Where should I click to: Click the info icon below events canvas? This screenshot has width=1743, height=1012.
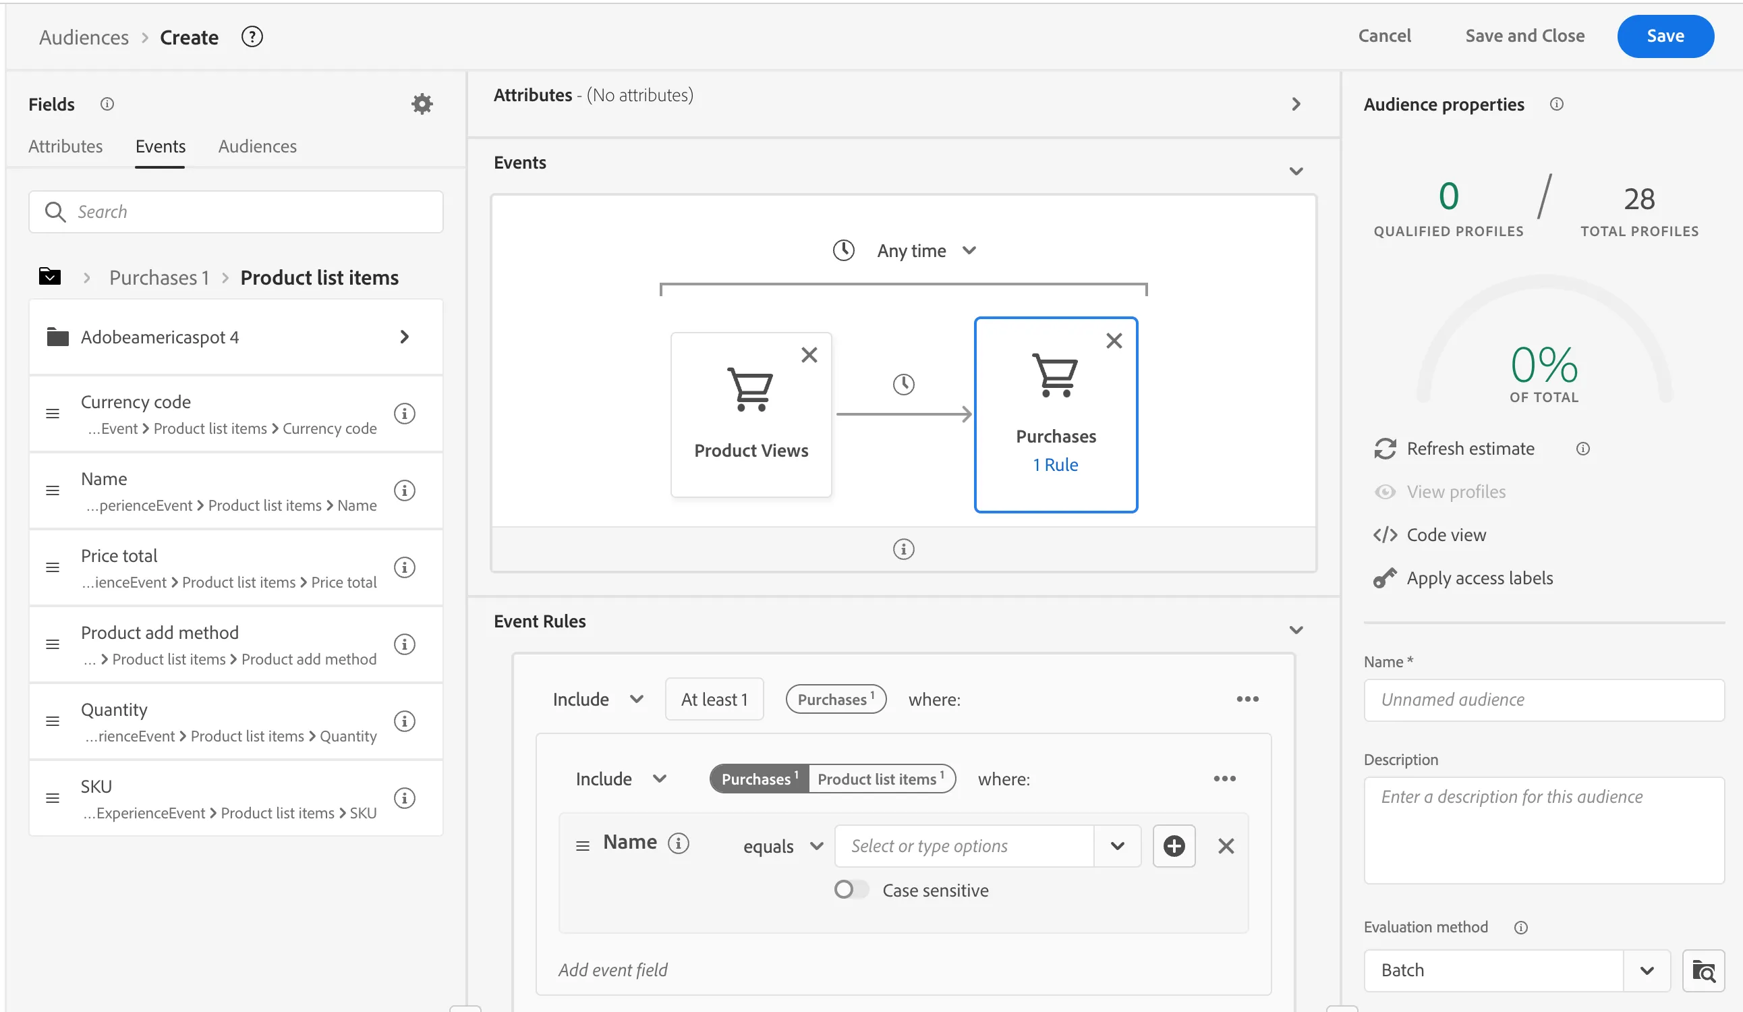903,549
